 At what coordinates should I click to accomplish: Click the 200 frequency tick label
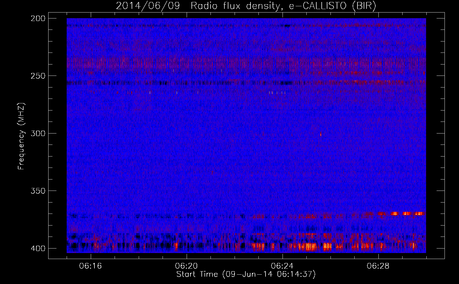[x=38, y=18]
